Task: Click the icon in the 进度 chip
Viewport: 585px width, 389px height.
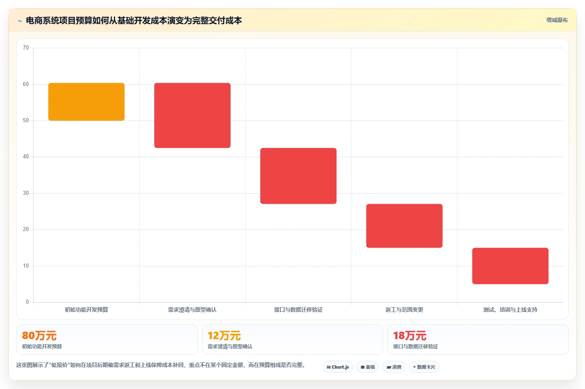Action: click(389, 367)
